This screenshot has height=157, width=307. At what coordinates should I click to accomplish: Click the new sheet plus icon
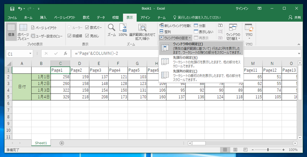[x=62, y=143]
